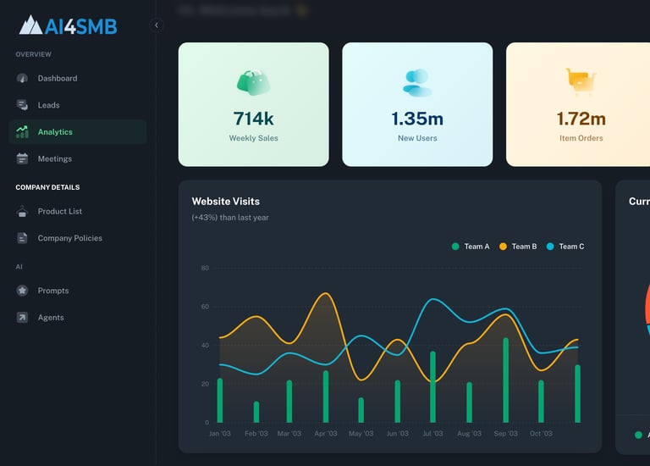Open the Leads page
The image size is (650, 466).
click(78, 105)
